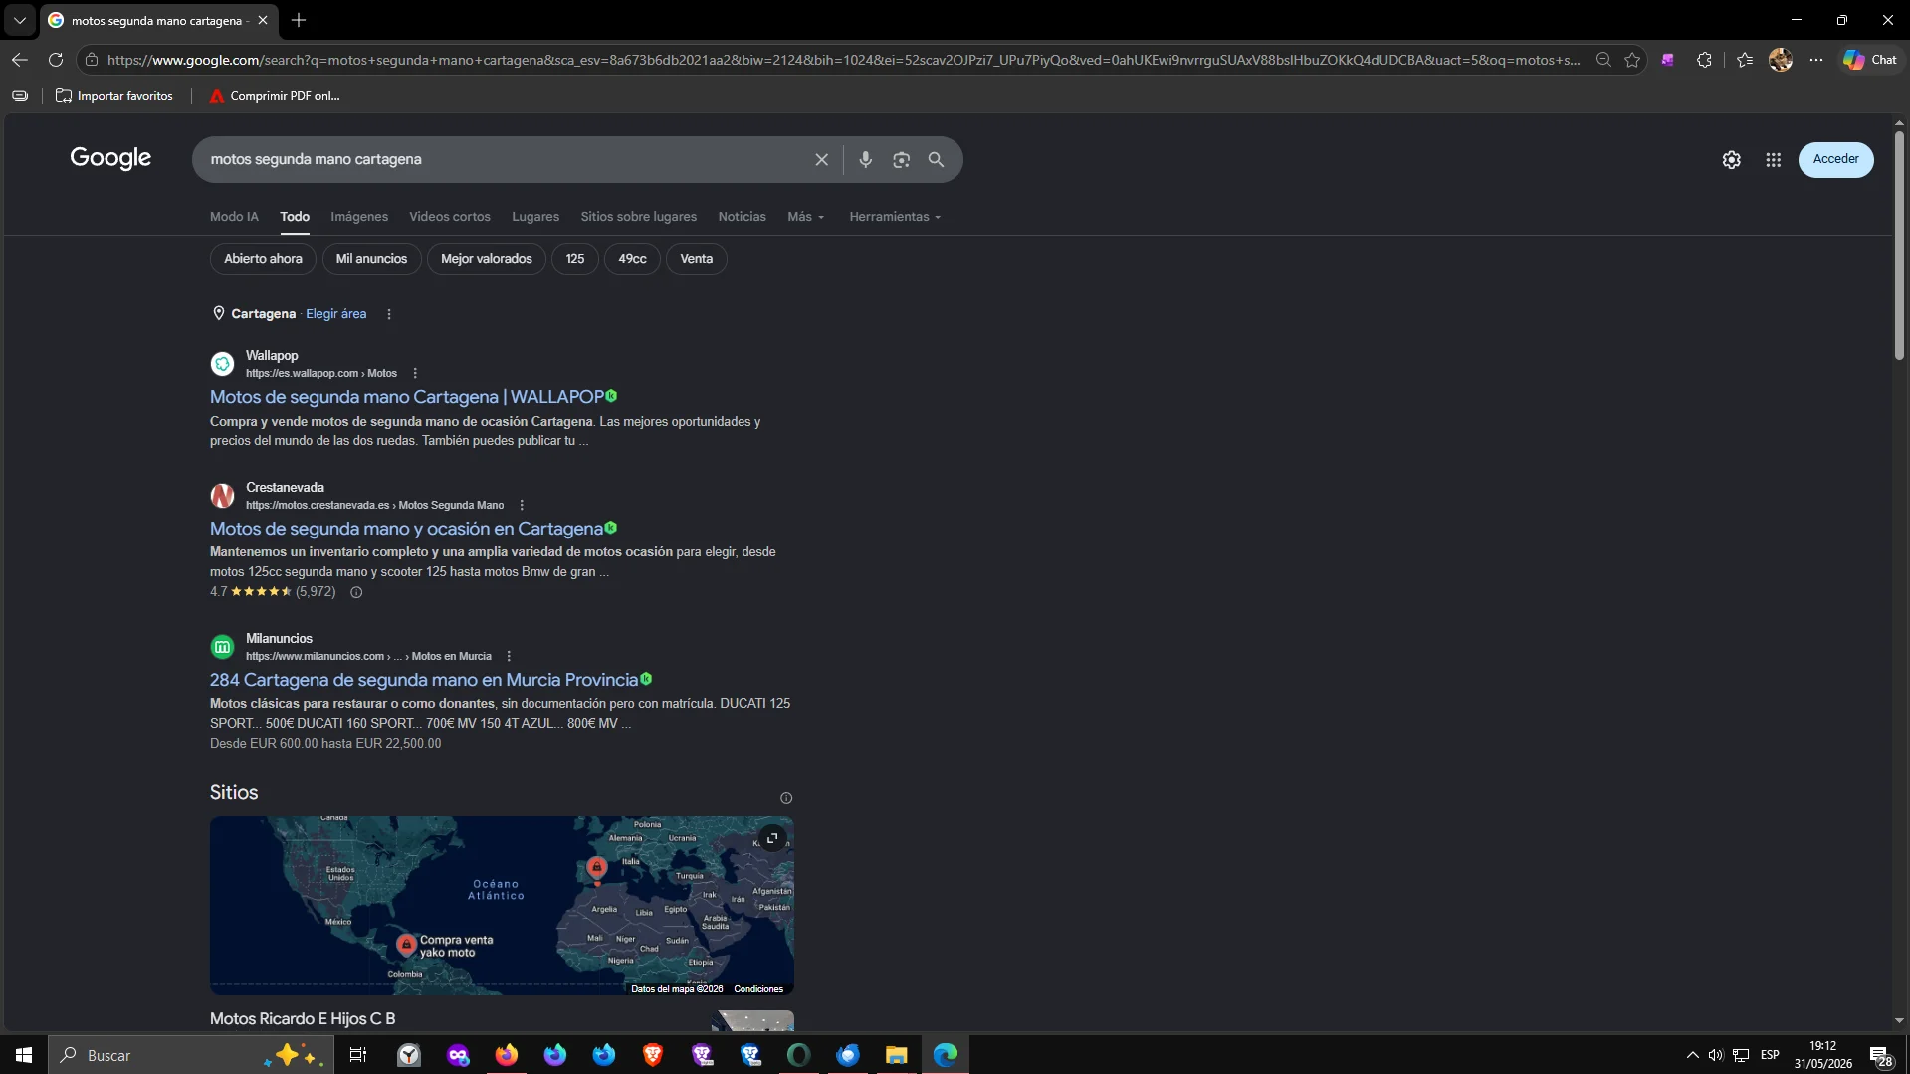The width and height of the screenshot is (1910, 1074).
Task: Add this page to favorites star
Action: tap(1632, 60)
